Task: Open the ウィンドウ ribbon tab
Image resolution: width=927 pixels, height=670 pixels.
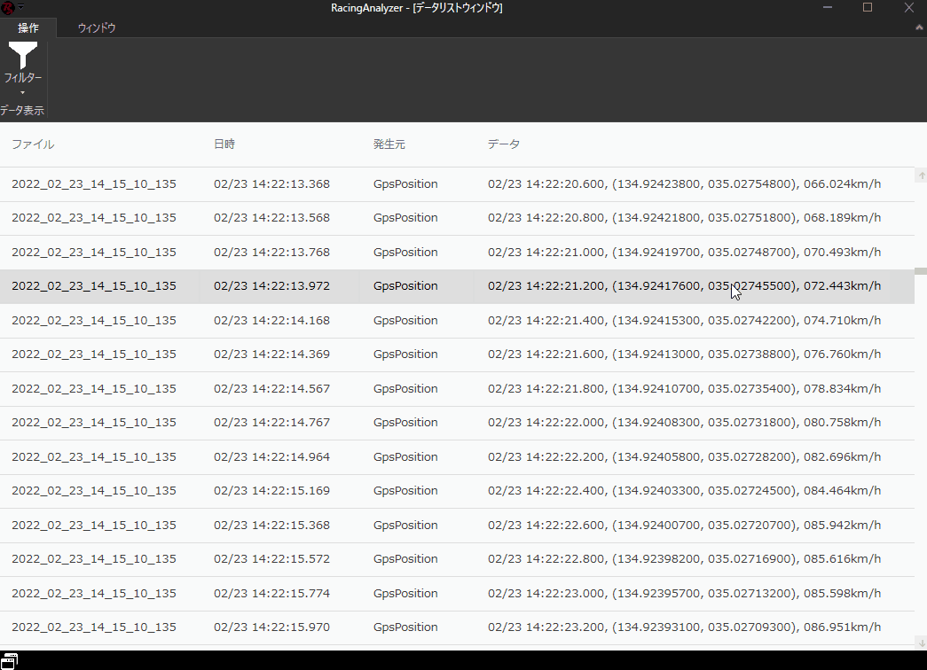Action: tap(96, 27)
